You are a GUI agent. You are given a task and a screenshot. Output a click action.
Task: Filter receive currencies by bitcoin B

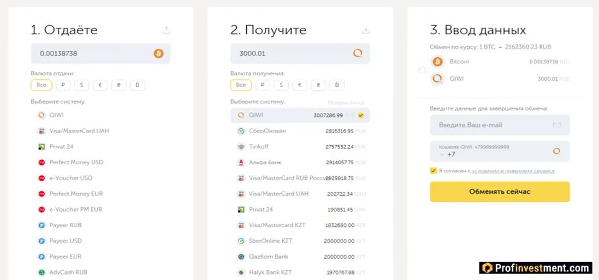337,85
